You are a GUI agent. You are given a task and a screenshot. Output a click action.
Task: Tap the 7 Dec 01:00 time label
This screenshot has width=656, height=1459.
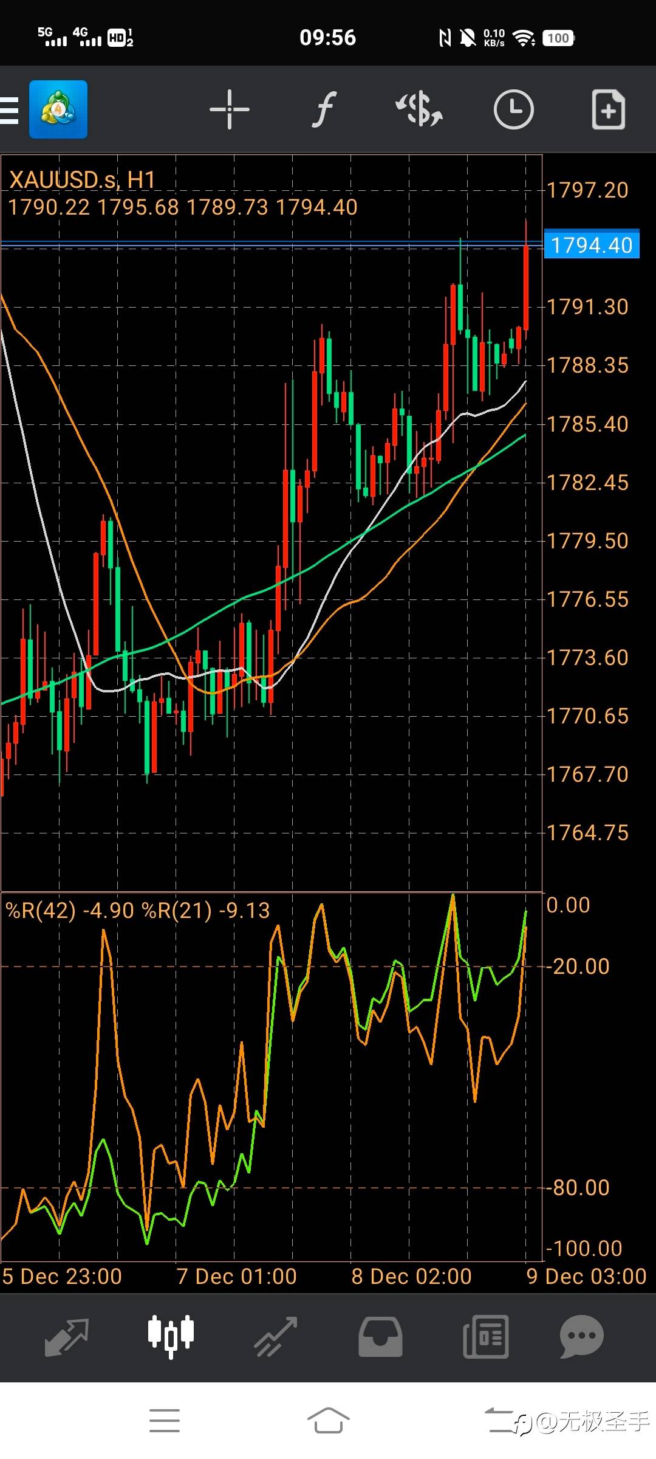point(237,1277)
